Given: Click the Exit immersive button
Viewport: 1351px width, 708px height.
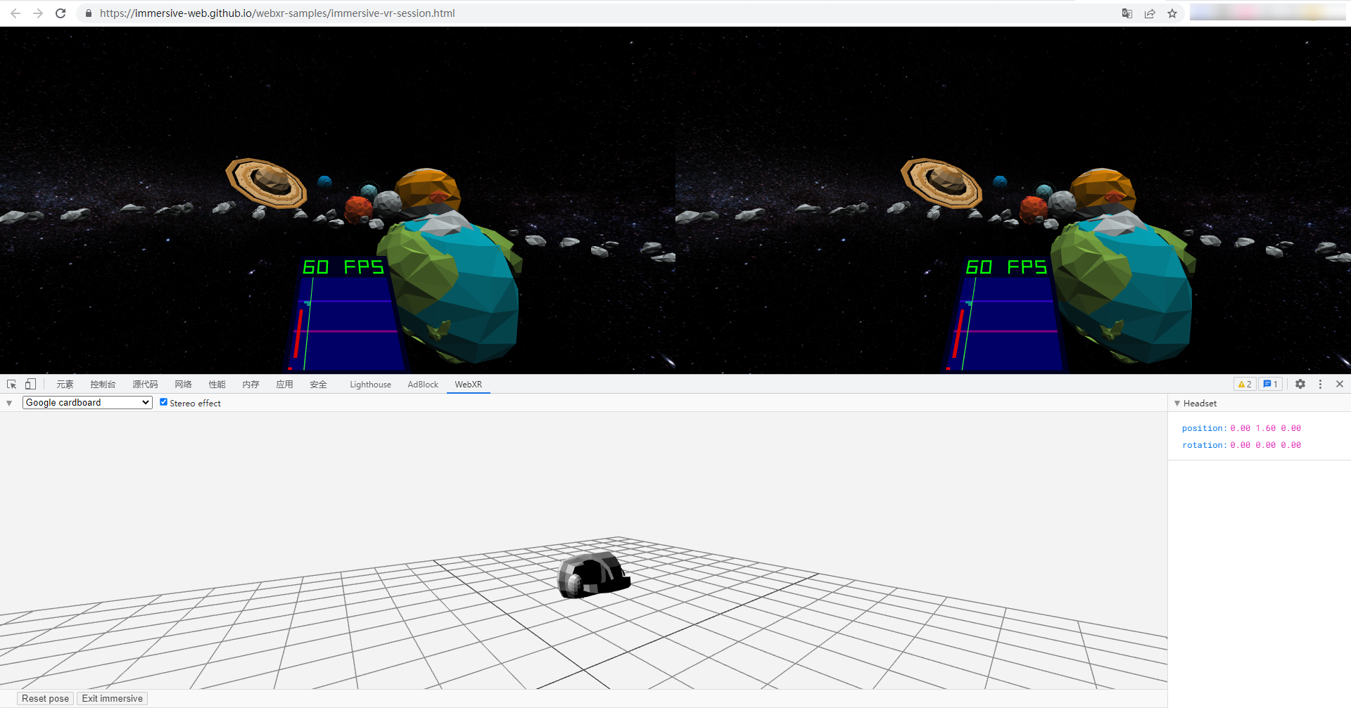Looking at the screenshot, I should pos(112,697).
